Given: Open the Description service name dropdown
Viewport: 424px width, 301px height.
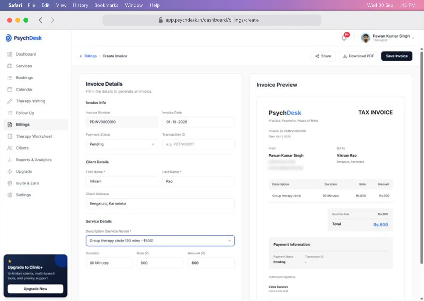Looking at the screenshot, I should pos(160,241).
